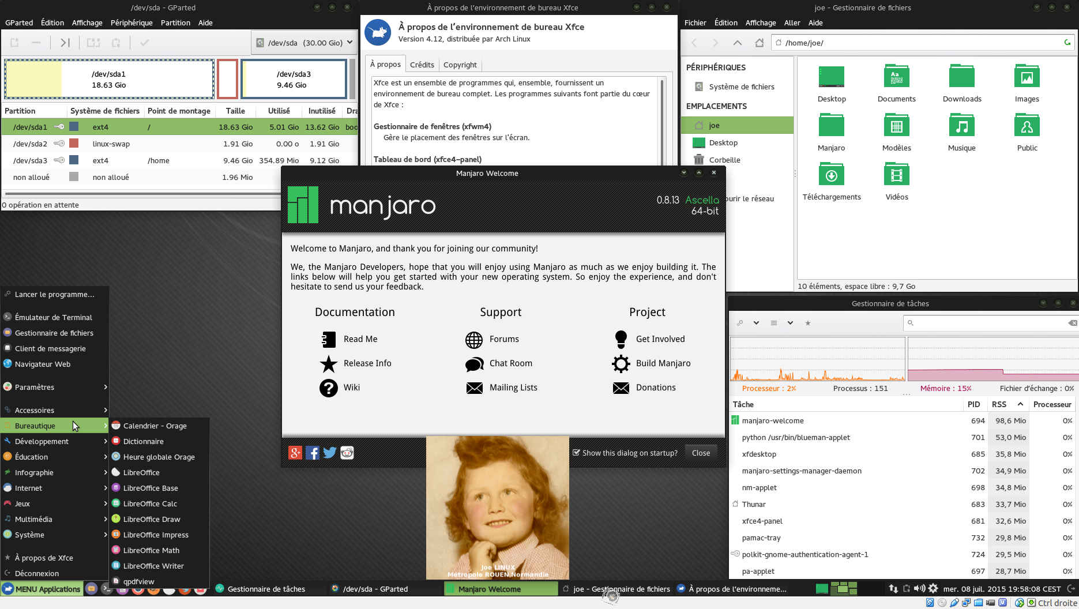Viewport: 1079px width, 609px height.
Task: Expand the Développement submenu
Action: coord(55,441)
